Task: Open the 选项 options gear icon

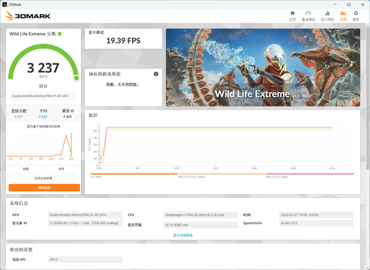Action: coord(356,13)
